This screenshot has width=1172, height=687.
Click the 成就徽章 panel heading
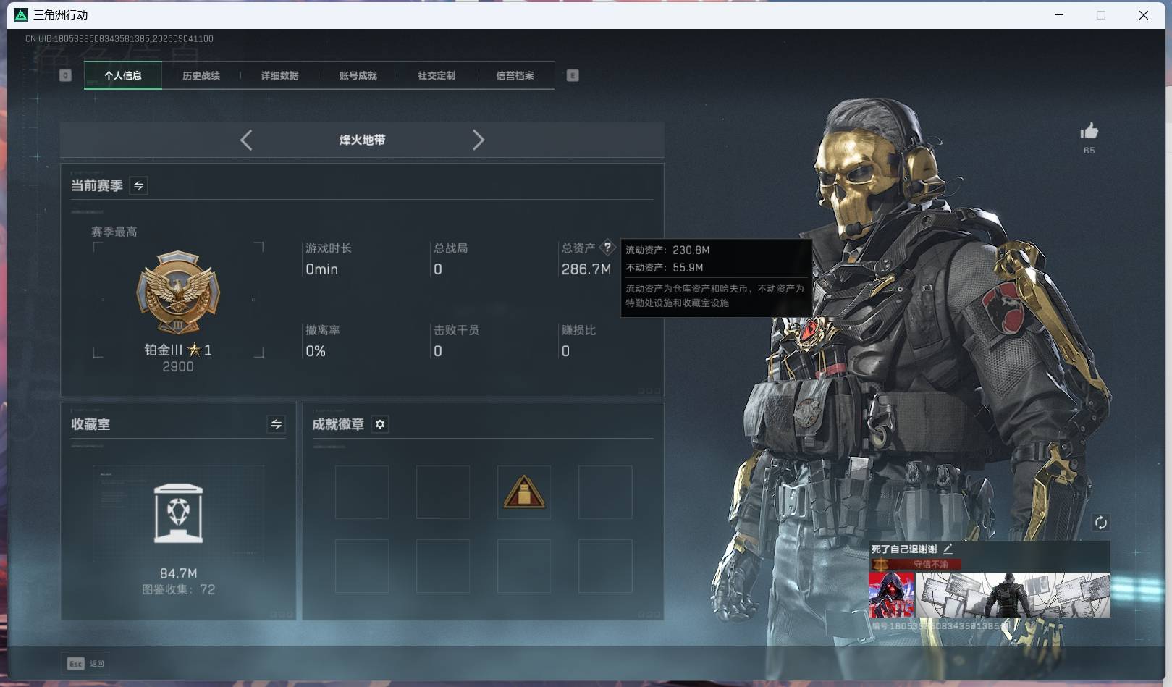338,424
